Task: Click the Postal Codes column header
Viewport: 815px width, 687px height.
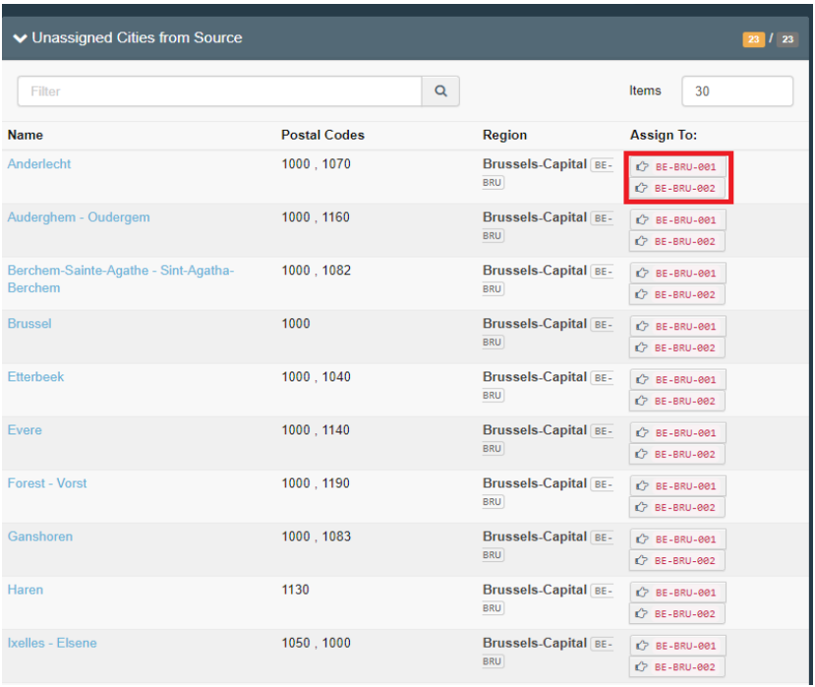Action: click(322, 135)
